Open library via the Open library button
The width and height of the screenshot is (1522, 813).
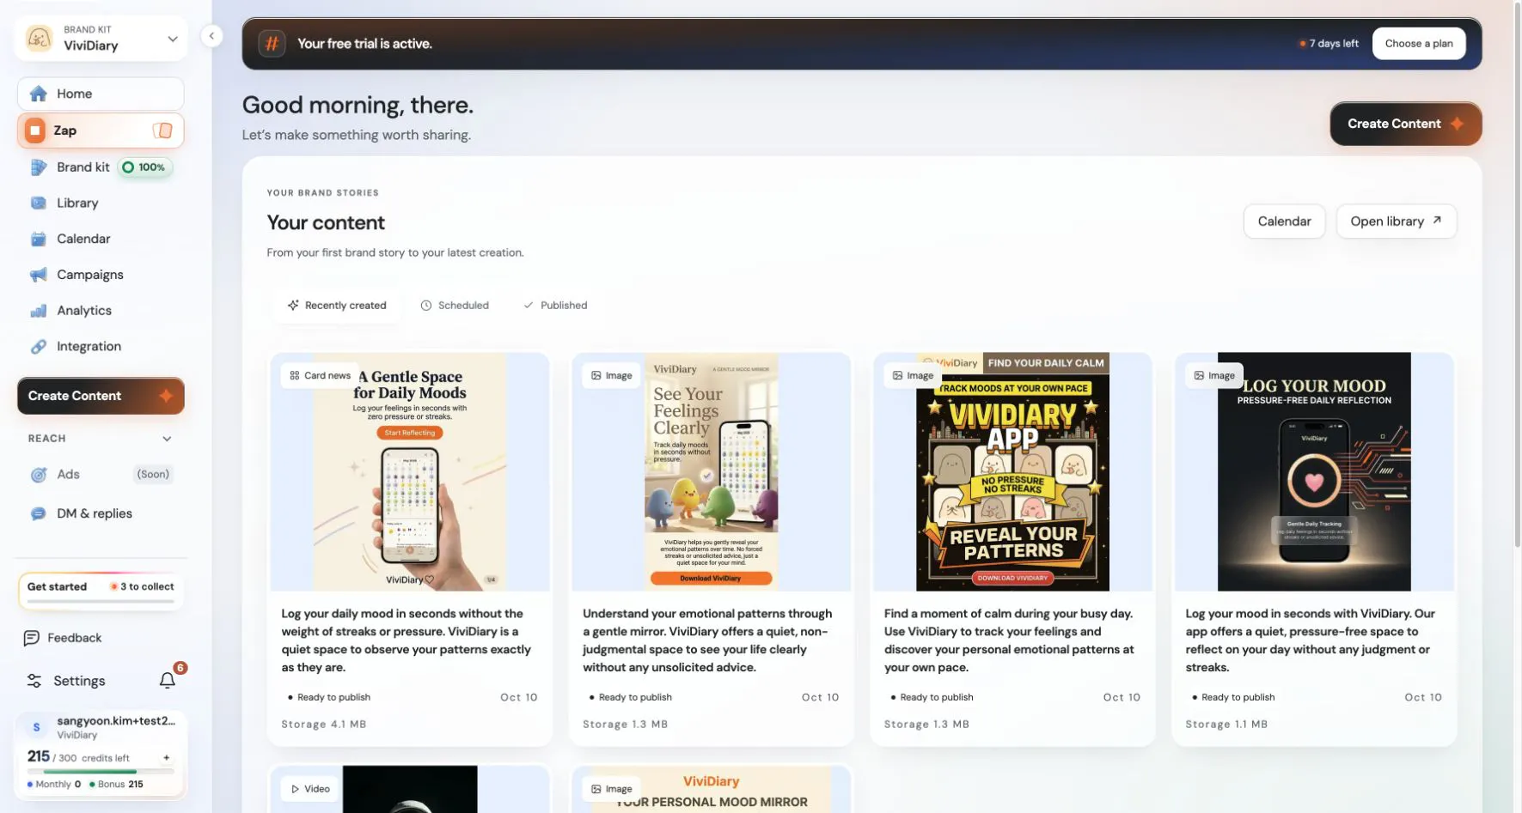tap(1396, 221)
